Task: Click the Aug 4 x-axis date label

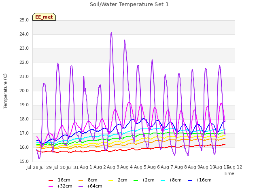Action: [127, 167]
